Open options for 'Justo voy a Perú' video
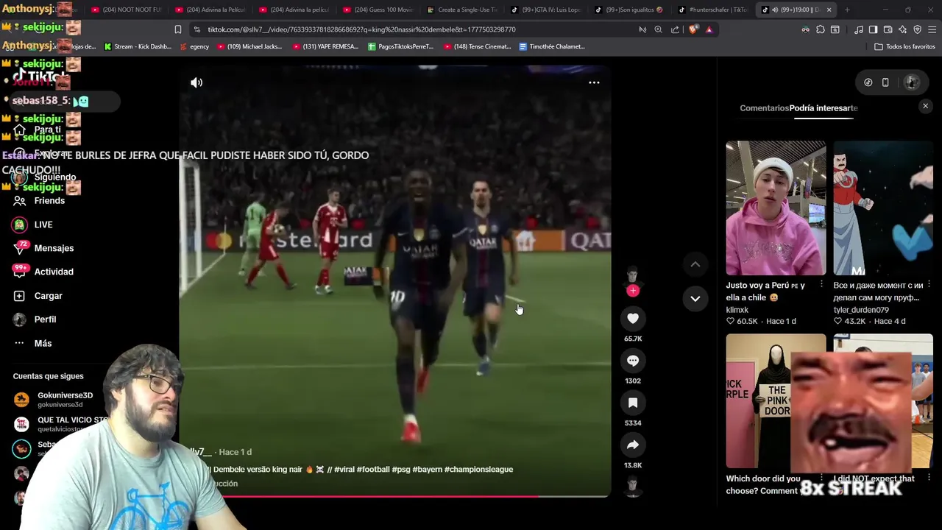This screenshot has height=530, width=942. (x=821, y=285)
